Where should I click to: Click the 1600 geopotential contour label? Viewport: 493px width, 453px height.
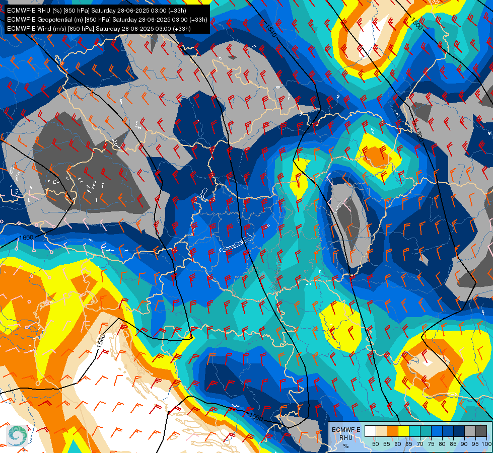(26, 238)
